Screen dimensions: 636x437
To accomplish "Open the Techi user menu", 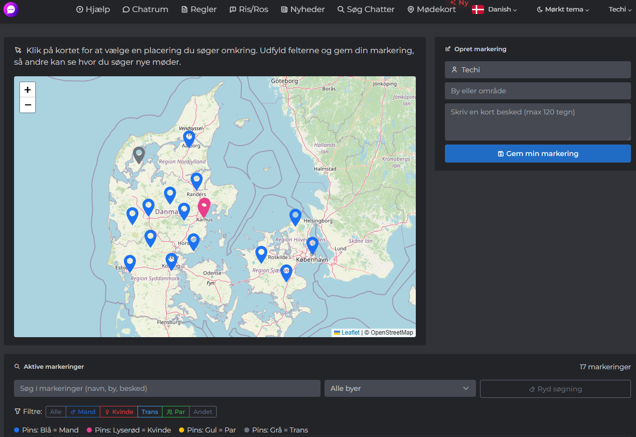I will pyautogui.click(x=619, y=10).
